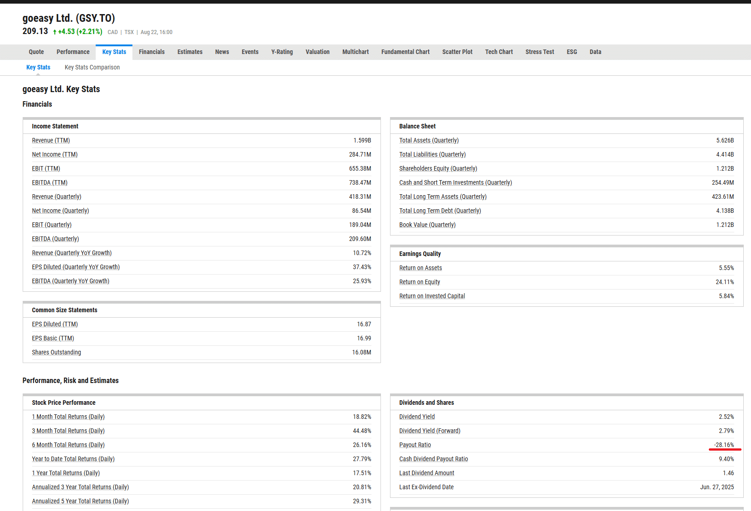Screen dimensions: 751x511
Task: Click Annualized 5 Year Total Returns link
Action: (80, 501)
